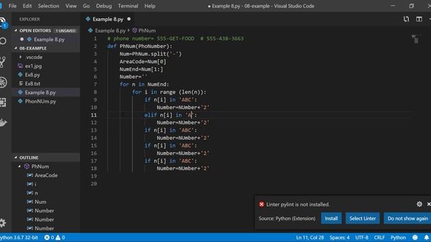431x242 pixels.
Task: Click the PhNum function symbol icon in outline
Action: point(27,166)
